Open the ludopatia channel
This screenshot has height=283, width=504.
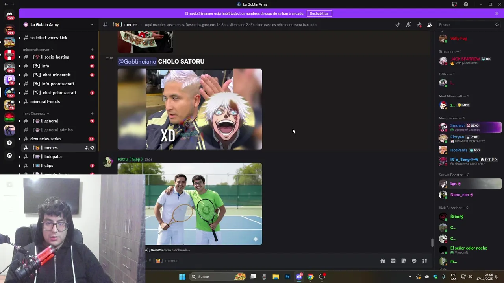(x=58, y=156)
